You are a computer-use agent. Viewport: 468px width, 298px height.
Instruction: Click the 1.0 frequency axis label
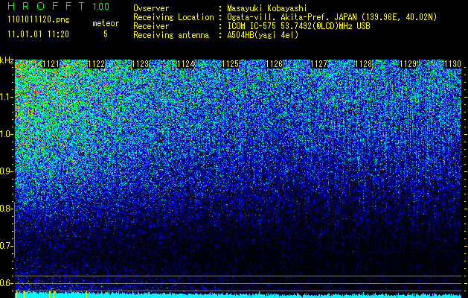5,135
